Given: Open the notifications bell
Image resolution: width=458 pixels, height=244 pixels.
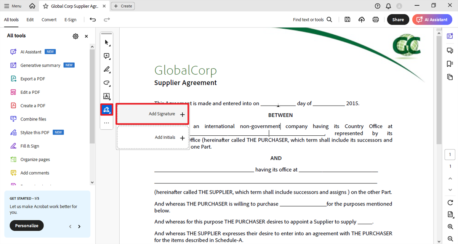Looking at the screenshot, I should 388,6.
